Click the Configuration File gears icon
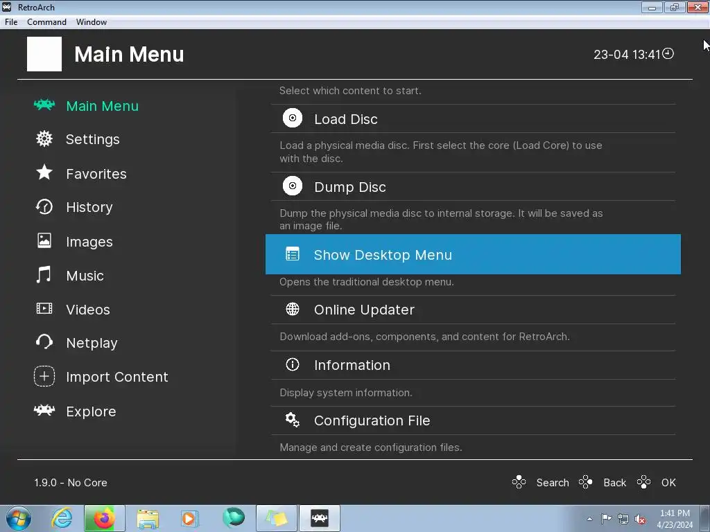710x532 pixels. (x=293, y=420)
